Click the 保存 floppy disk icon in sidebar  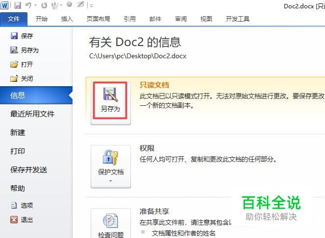click(14, 36)
